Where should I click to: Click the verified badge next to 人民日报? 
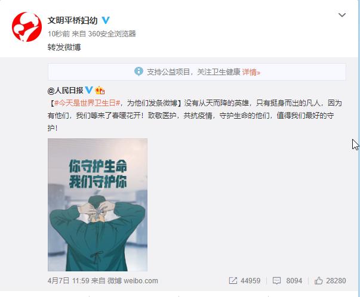coord(89,90)
